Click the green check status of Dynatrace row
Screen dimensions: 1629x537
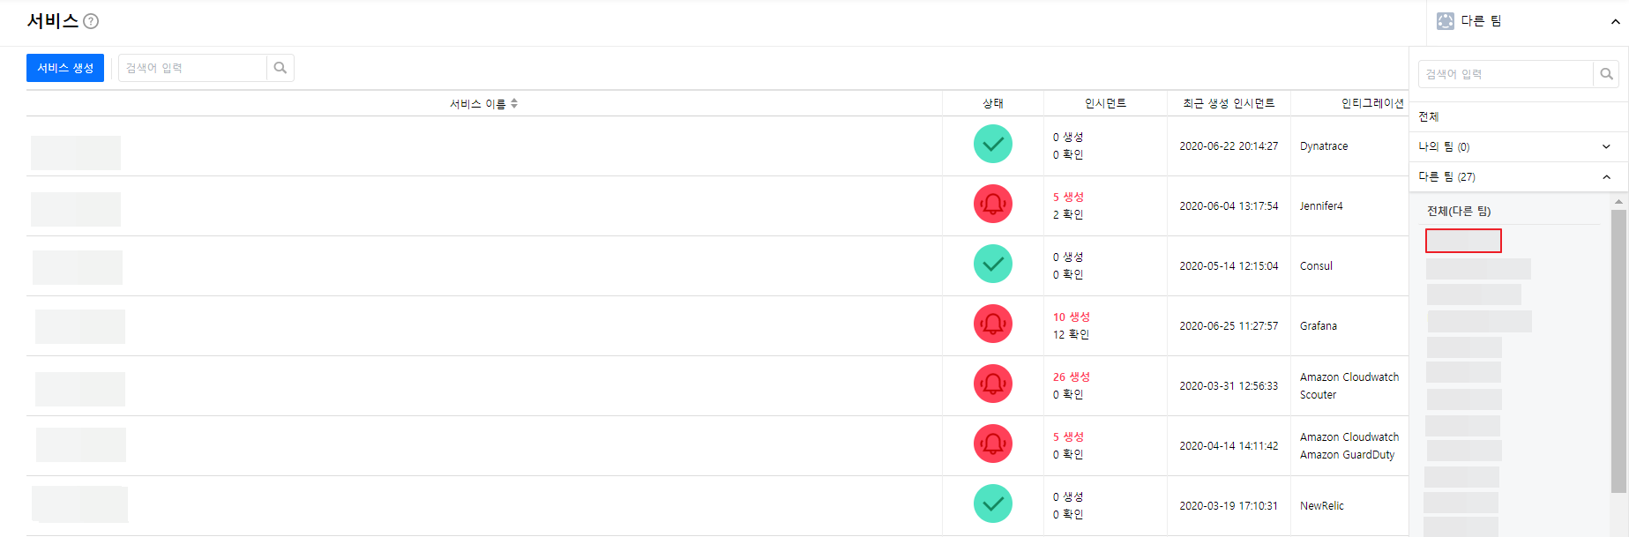click(992, 144)
